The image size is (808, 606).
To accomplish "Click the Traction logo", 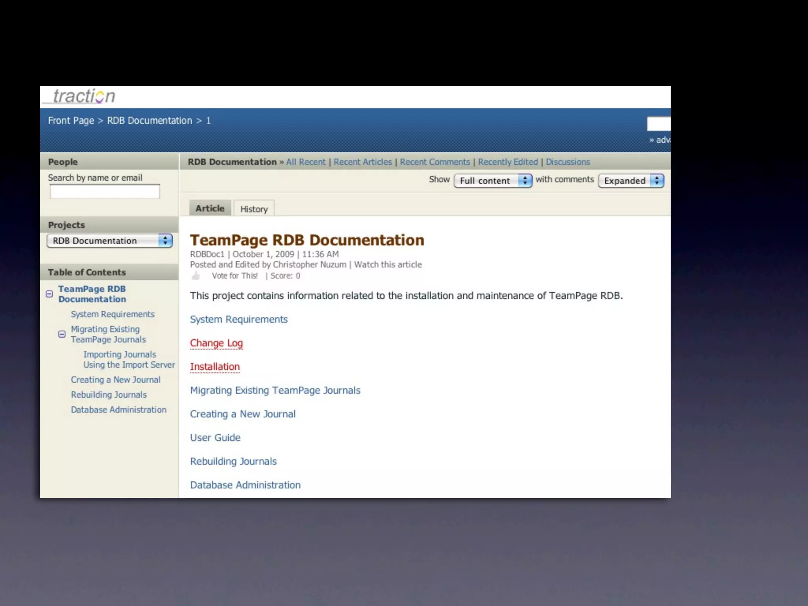I will pyautogui.click(x=84, y=96).
